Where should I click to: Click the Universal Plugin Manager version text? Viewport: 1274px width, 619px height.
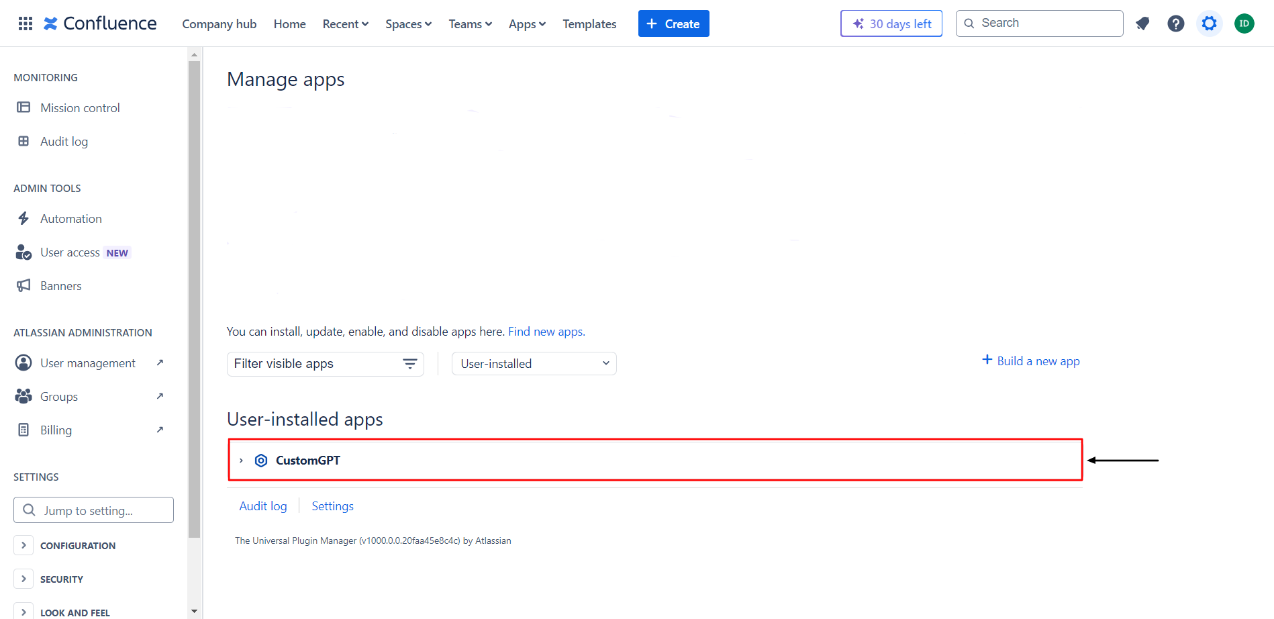tap(373, 540)
